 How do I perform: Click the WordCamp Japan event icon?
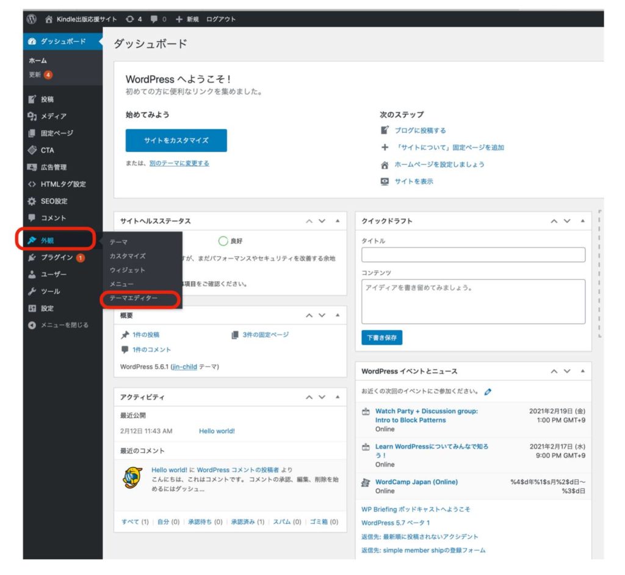point(366,482)
